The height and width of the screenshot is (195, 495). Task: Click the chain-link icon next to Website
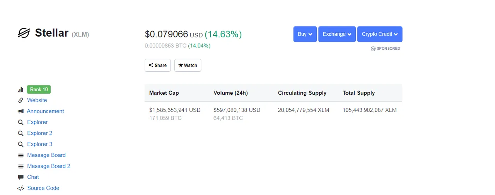coord(20,100)
